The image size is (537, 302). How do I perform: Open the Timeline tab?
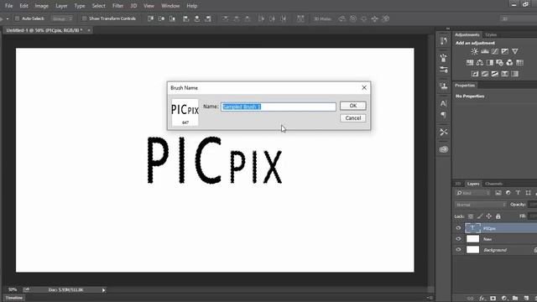coord(14,298)
